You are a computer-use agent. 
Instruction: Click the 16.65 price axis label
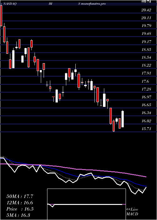[146, 105]
